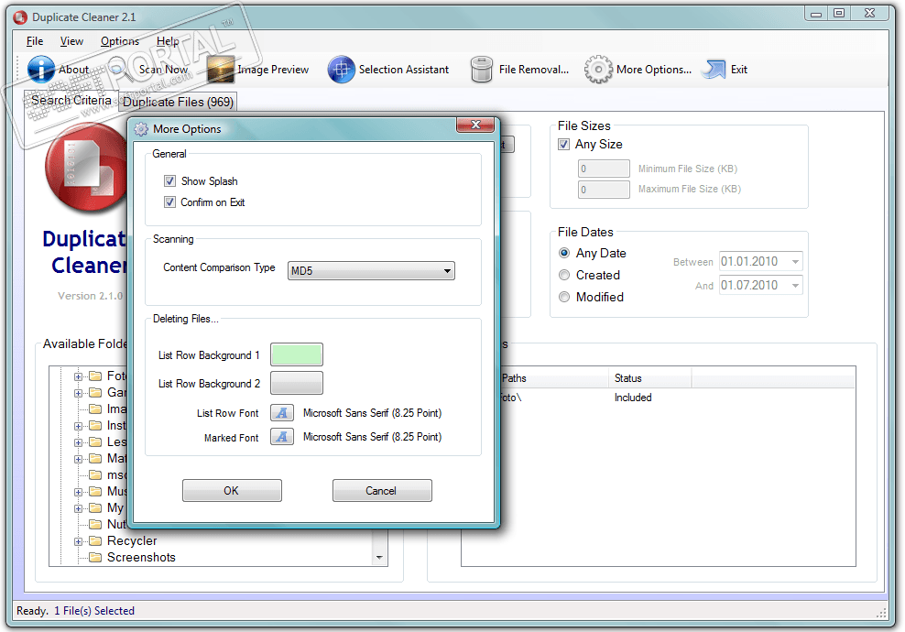Uncheck the Any Size checkbox

pyautogui.click(x=564, y=145)
